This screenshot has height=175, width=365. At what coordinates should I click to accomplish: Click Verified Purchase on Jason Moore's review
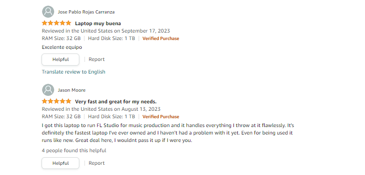pyautogui.click(x=161, y=117)
